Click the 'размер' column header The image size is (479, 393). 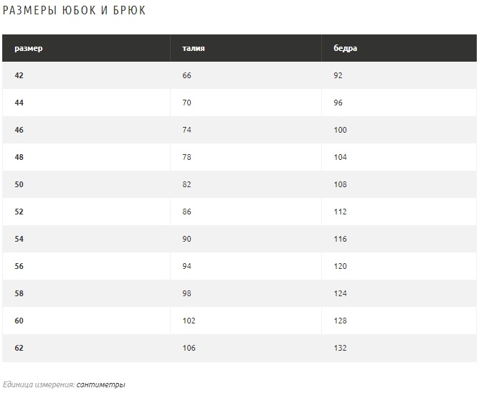(29, 48)
